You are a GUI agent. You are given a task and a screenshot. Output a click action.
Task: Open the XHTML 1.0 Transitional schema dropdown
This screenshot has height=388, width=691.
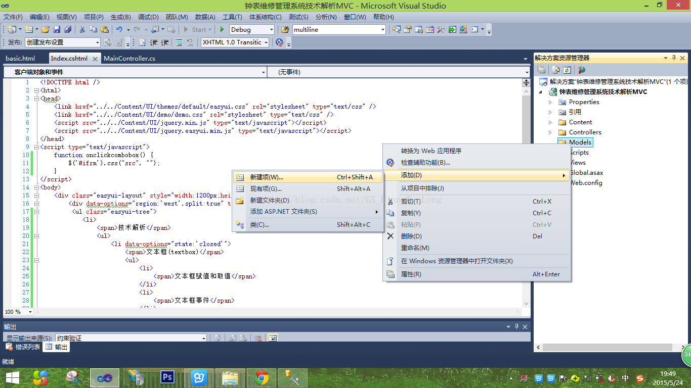point(266,42)
